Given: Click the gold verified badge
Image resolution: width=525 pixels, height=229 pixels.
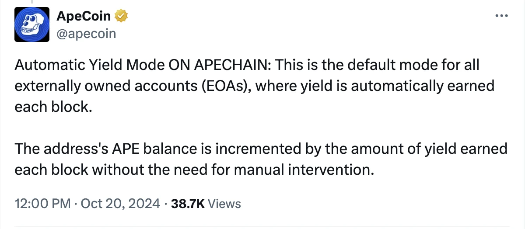Looking at the screenshot, I should [121, 17].
